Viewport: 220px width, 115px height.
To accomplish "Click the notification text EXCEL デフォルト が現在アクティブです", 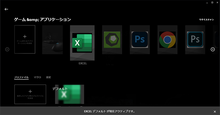I will [x=110, y=111].
